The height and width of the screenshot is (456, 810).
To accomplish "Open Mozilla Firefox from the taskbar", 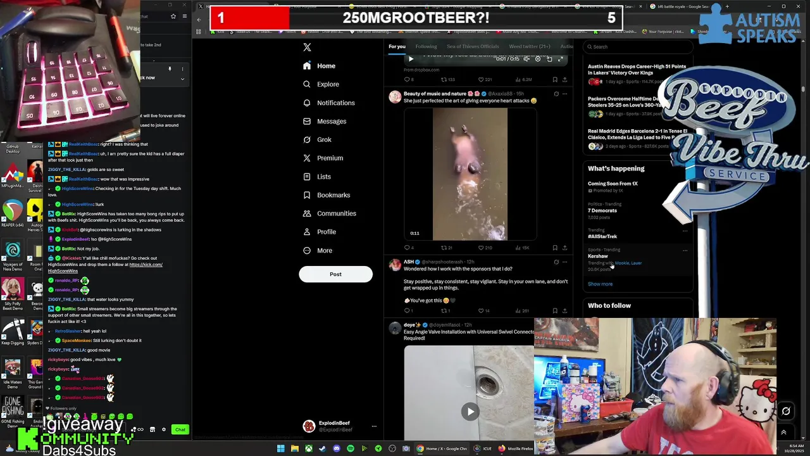I will coord(516,448).
